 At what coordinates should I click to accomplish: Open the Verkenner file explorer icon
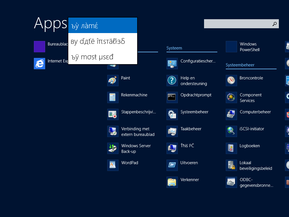(x=172, y=182)
